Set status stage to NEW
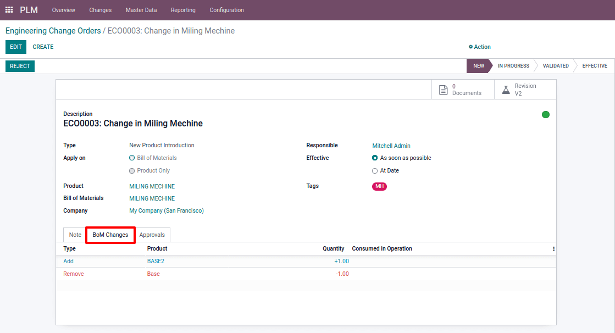Image resolution: width=615 pixels, height=333 pixels. pos(479,66)
